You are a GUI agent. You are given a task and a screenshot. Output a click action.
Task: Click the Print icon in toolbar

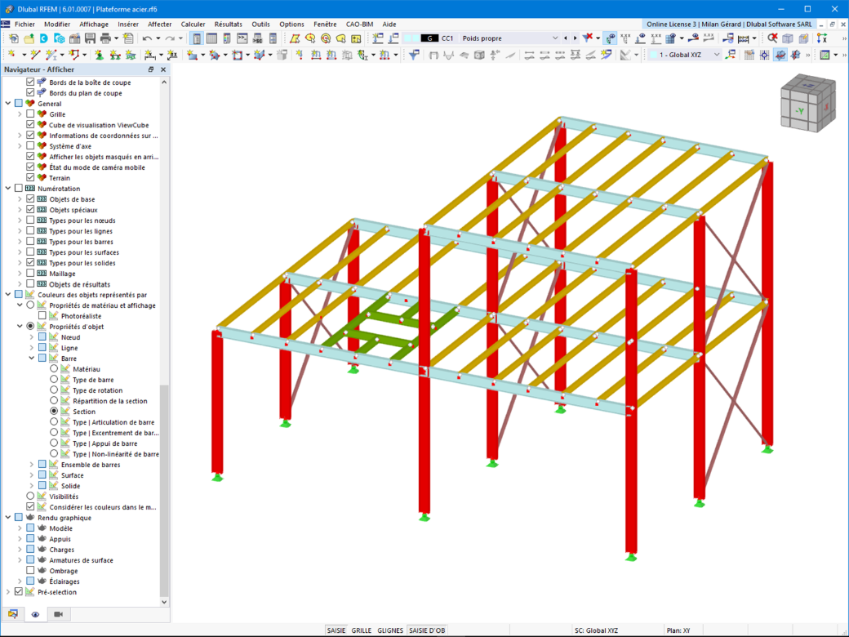105,38
